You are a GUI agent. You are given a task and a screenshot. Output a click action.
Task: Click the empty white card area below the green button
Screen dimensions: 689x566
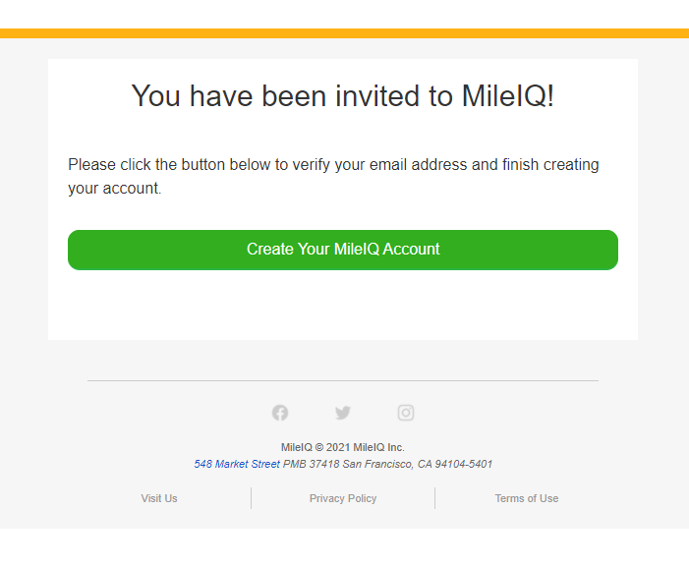coord(343,305)
